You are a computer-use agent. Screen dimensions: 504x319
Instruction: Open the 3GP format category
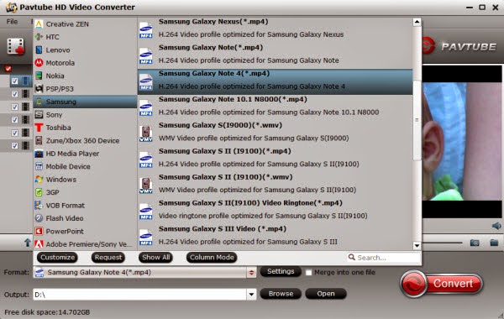coord(85,192)
